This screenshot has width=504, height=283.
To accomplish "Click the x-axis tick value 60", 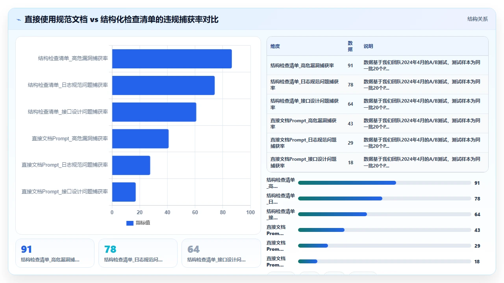I will (x=195, y=213).
